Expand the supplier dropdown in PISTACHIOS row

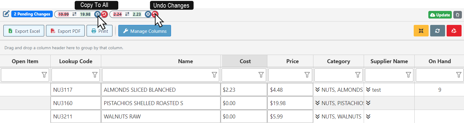click(x=368, y=103)
